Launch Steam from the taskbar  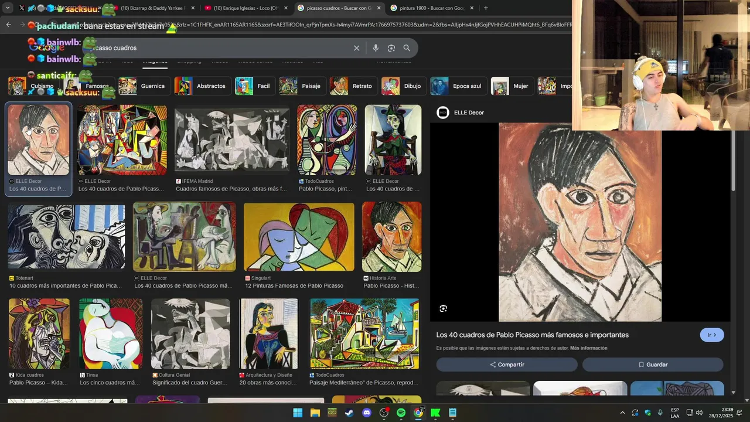click(349, 413)
